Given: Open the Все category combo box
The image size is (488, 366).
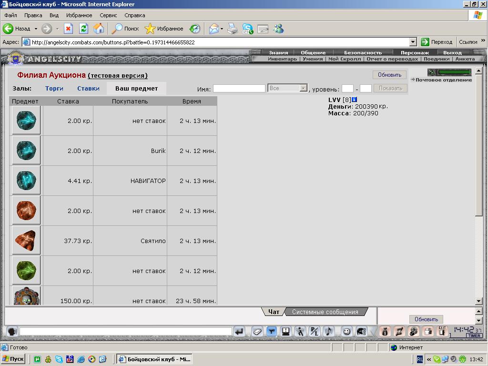Looking at the screenshot, I should pyautogui.click(x=287, y=88).
